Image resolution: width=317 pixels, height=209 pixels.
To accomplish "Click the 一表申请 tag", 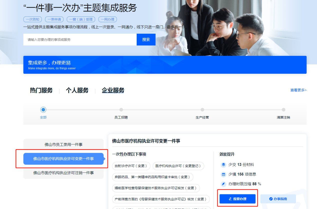I will pyautogui.click(x=54, y=19).
